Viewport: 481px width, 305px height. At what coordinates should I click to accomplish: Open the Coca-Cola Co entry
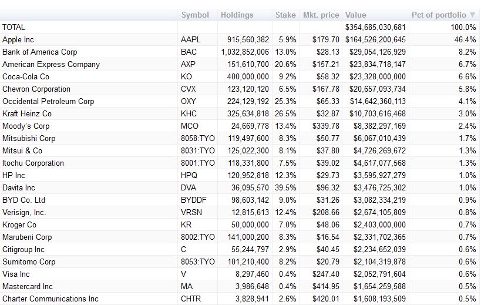[26, 76]
